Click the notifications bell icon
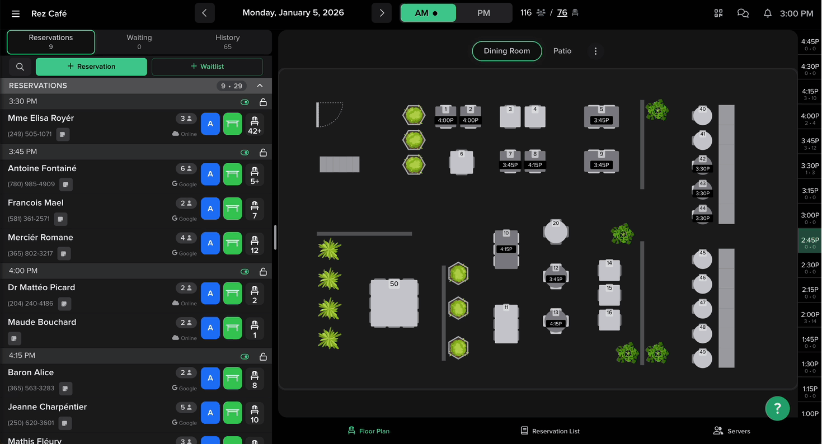The width and height of the screenshot is (822, 444). (x=768, y=13)
